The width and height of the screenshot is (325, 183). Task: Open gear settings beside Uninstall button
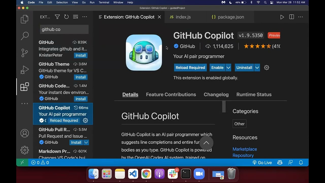coord(266,68)
